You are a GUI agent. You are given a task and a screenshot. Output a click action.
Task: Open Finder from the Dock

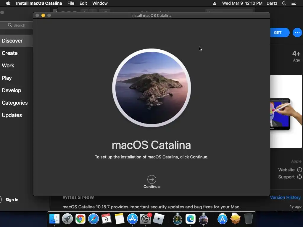point(54,219)
